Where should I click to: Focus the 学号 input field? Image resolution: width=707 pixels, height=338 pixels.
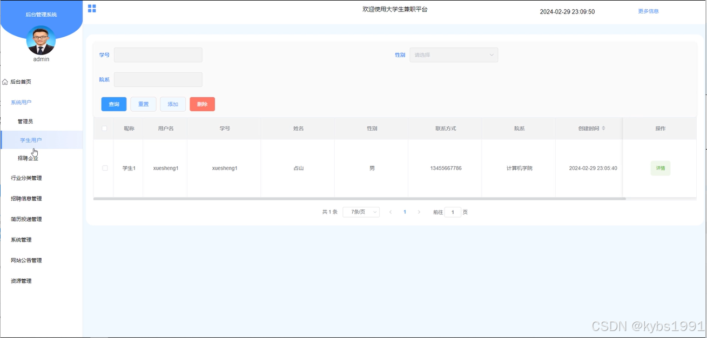click(158, 55)
